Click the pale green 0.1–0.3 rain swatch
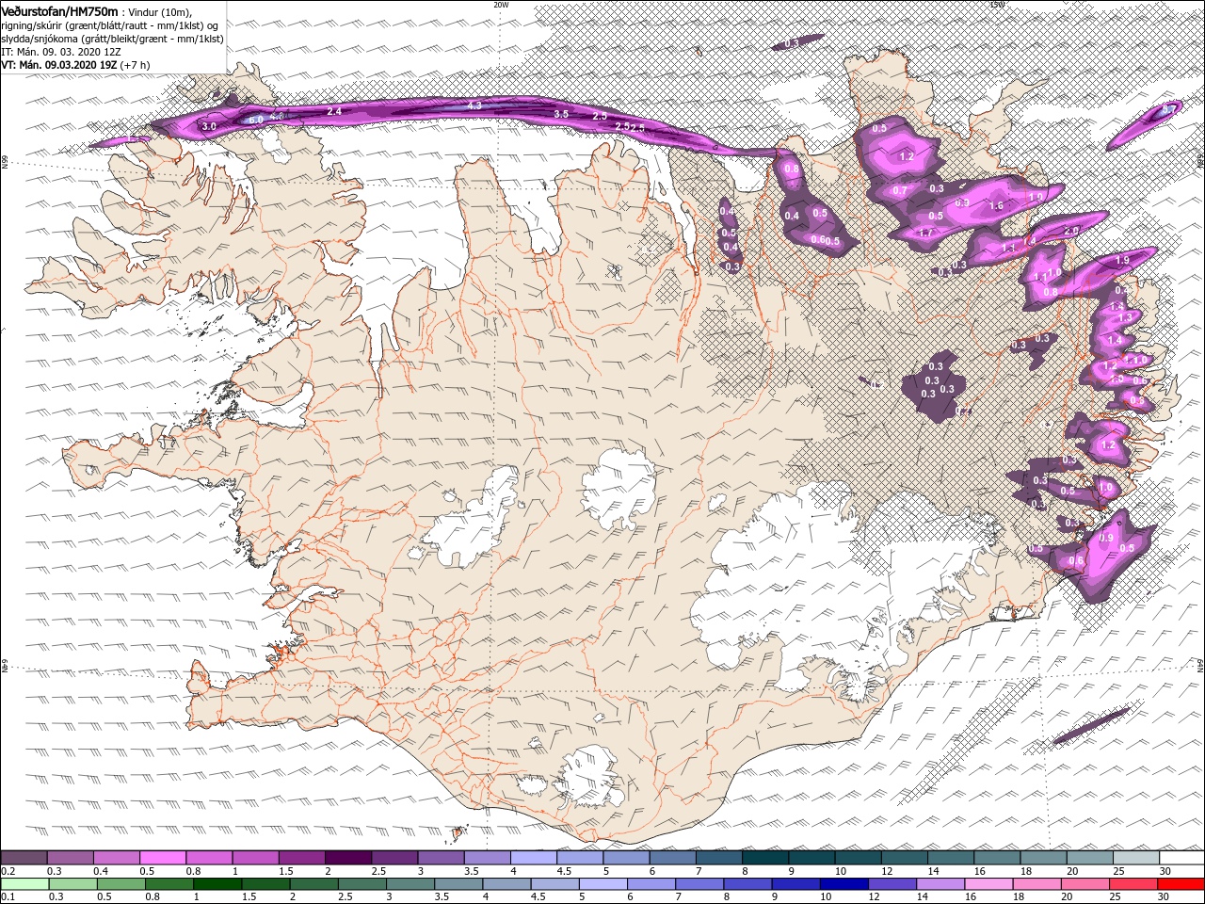Image resolution: width=1205 pixels, height=904 pixels. tap(24, 884)
